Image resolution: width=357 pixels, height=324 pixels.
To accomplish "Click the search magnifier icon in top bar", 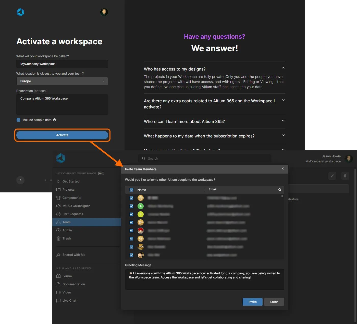I will [144, 158].
